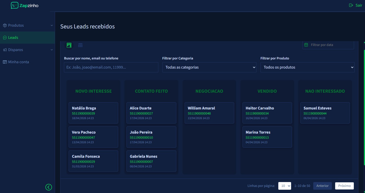Click the calendar icon in date filter

(306, 45)
